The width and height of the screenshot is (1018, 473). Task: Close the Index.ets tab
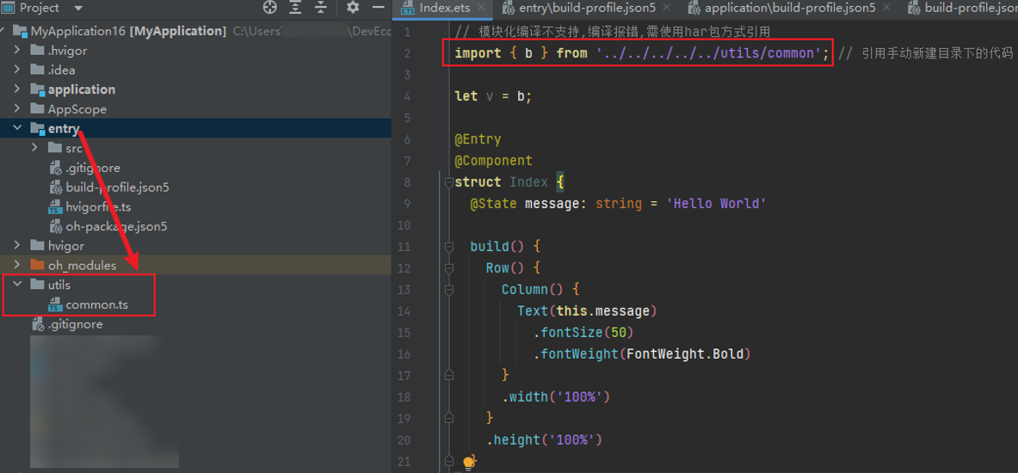[482, 8]
